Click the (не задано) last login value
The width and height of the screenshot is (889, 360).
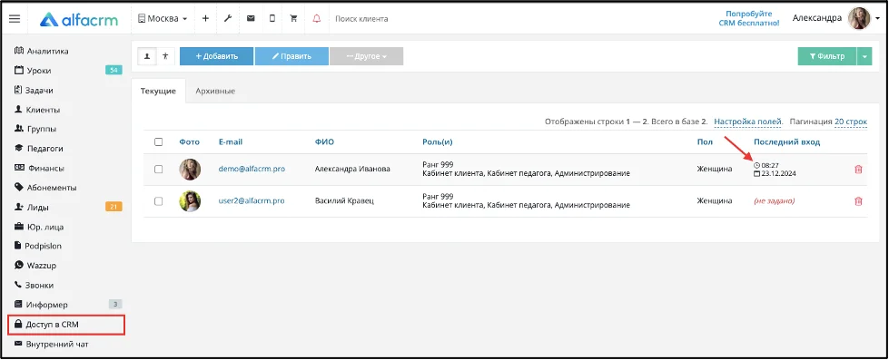click(x=775, y=201)
